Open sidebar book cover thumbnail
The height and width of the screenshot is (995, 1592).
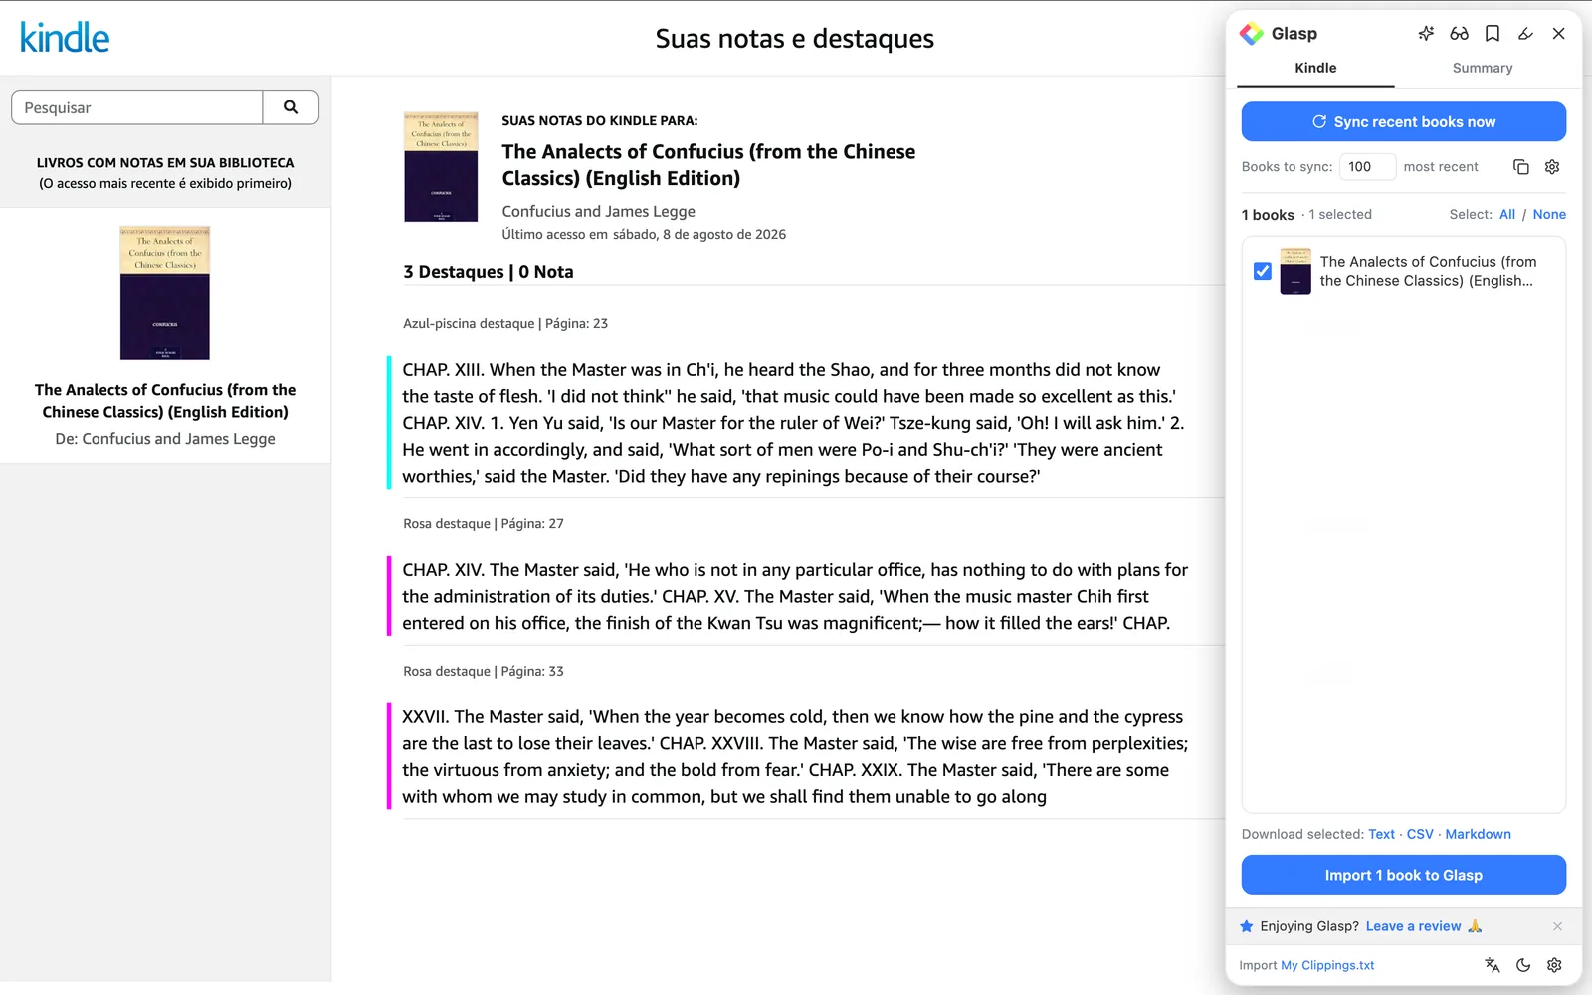coord(165,293)
